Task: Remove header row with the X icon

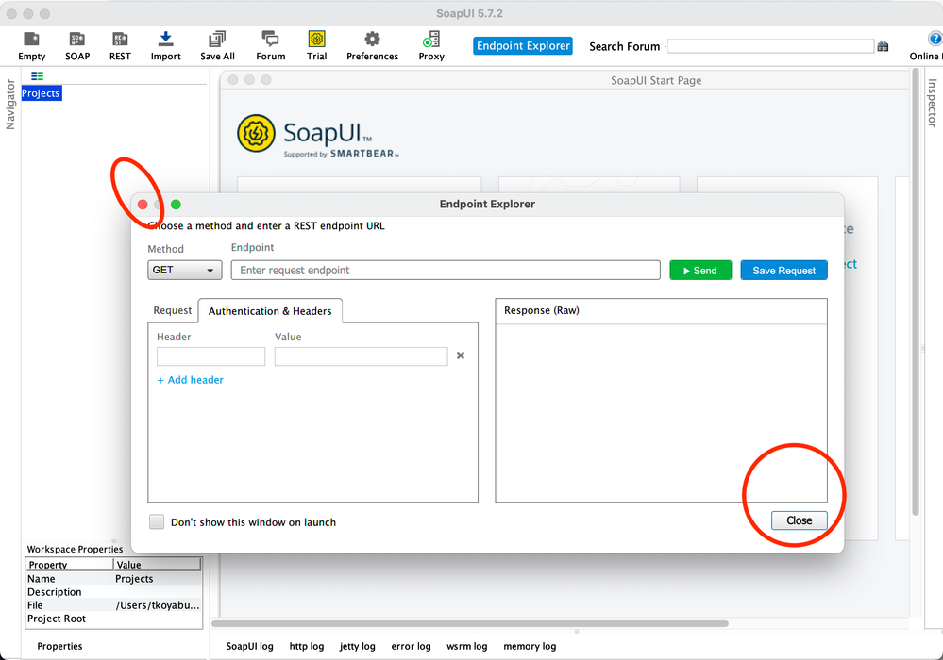Action: click(x=461, y=355)
